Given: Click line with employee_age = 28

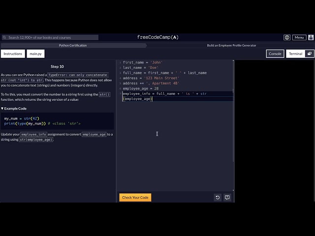Looking at the screenshot, I should 141,88.
